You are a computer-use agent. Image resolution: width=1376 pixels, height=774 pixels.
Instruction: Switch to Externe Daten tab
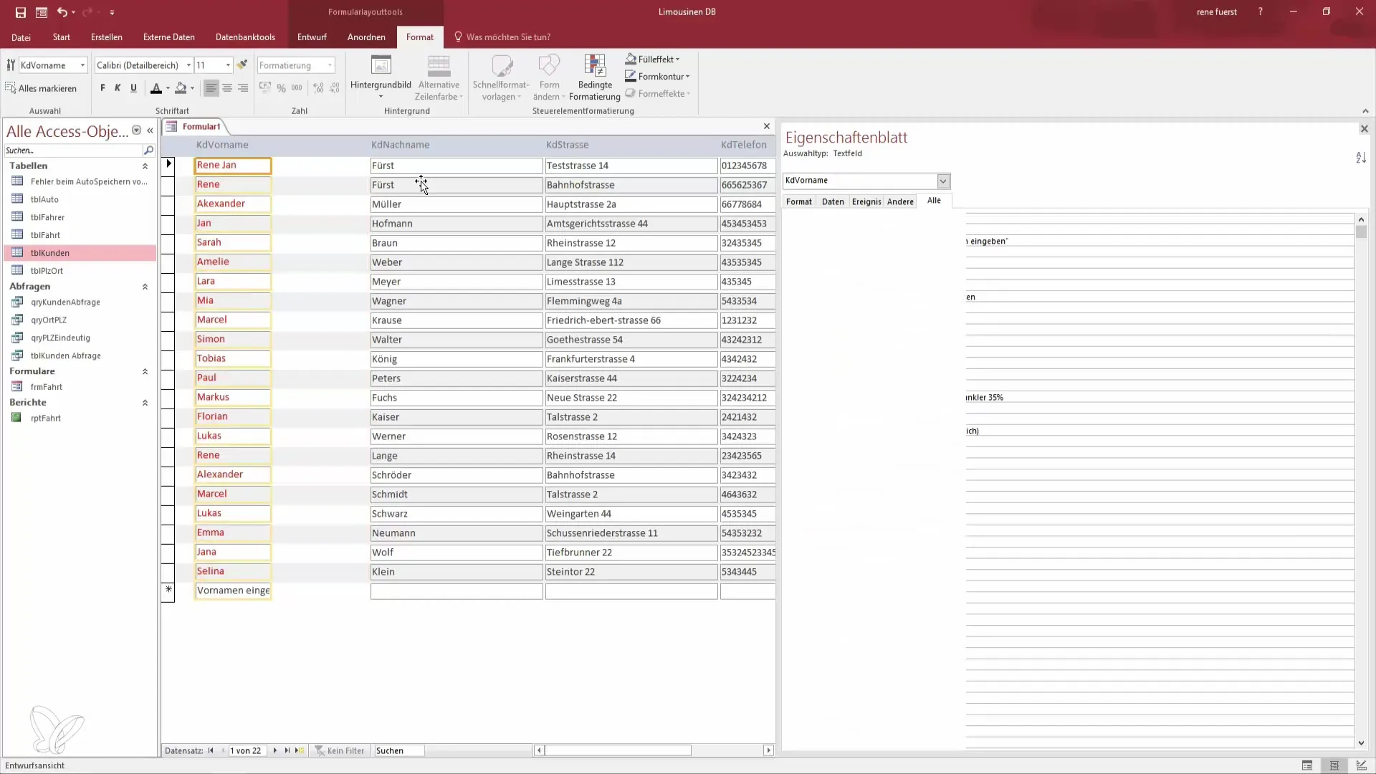point(169,37)
